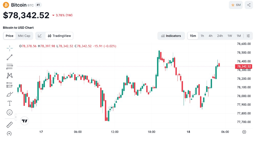257x141 pixels.
Task: Select the trend line drawing tool
Action: tap(9, 57)
